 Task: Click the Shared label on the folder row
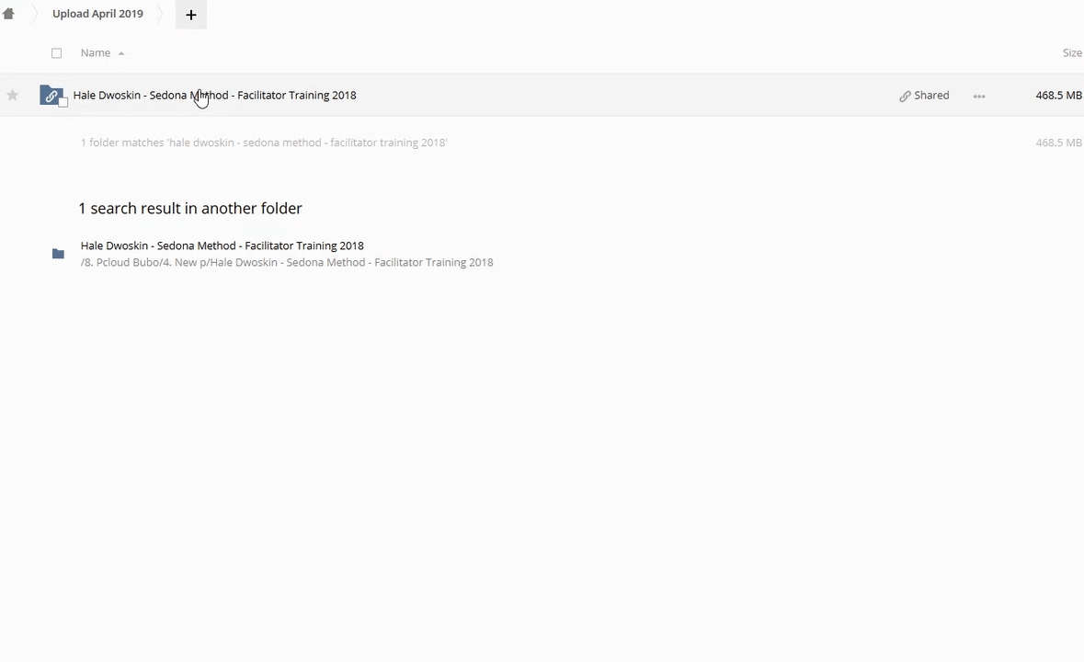tap(931, 96)
